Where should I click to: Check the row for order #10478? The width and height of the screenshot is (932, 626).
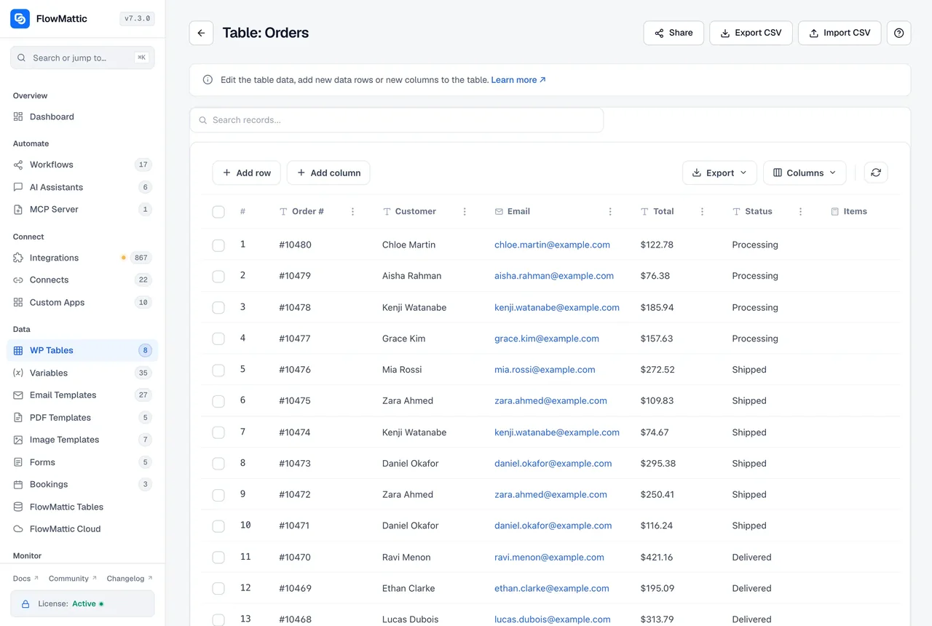pyautogui.click(x=218, y=308)
